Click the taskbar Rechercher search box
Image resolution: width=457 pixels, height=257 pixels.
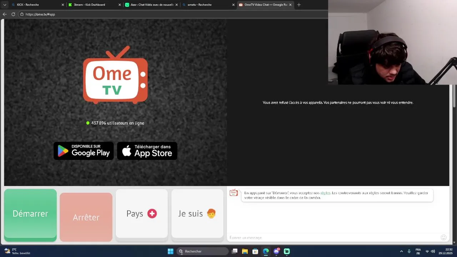[203, 251]
